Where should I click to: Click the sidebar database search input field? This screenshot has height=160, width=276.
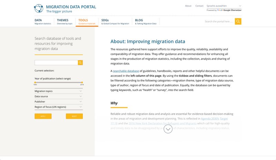click(56, 63)
